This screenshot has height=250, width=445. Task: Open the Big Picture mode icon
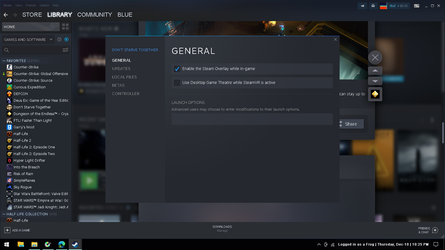[417, 6]
